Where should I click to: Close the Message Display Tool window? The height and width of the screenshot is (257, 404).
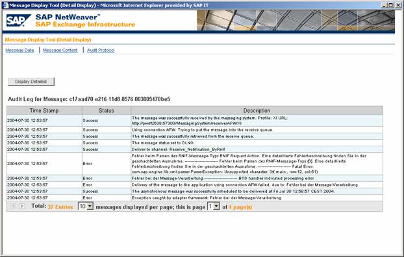398,5
